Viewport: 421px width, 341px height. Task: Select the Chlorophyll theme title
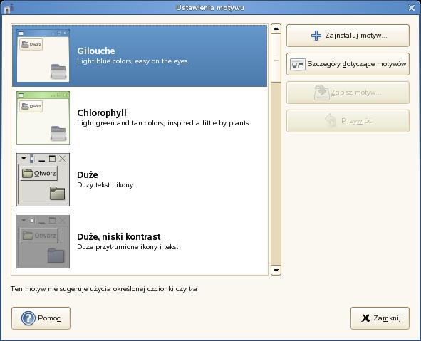click(102, 113)
